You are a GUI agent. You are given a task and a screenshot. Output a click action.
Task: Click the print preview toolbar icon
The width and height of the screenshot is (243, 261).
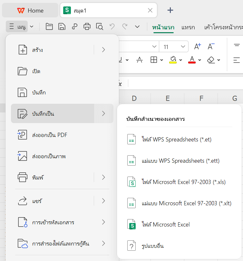100,26
